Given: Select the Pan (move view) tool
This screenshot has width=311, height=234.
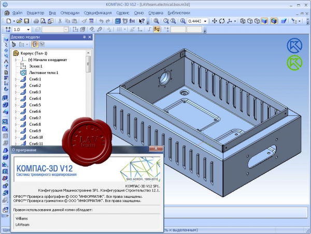Looking at the screenshot, I should click(215, 21).
